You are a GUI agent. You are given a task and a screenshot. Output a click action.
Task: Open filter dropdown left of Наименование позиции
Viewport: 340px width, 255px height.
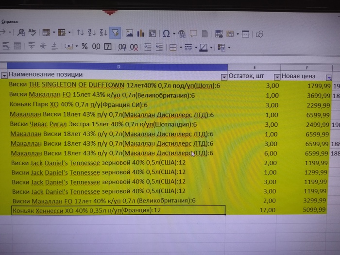[4, 75]
